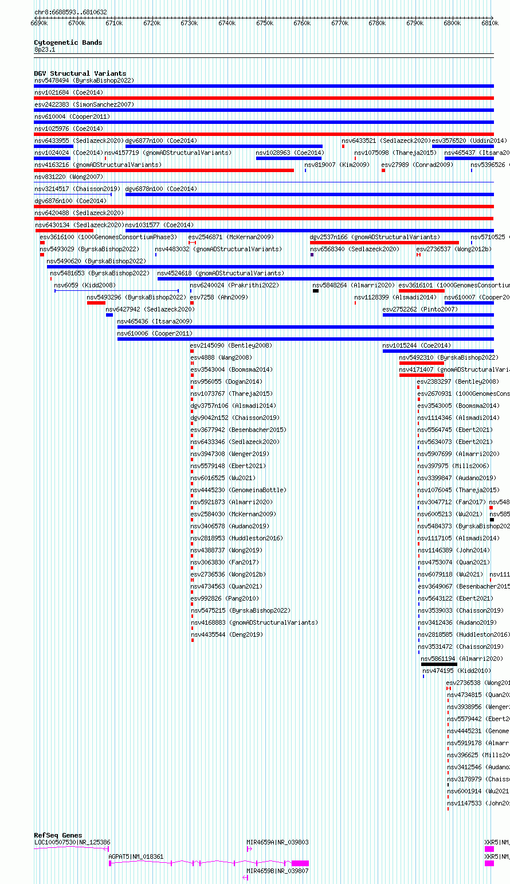Open variant nsv5478494 (ByrskaBishop2022) label
Screen dimensions: 510x884
(x=84, y=80)
